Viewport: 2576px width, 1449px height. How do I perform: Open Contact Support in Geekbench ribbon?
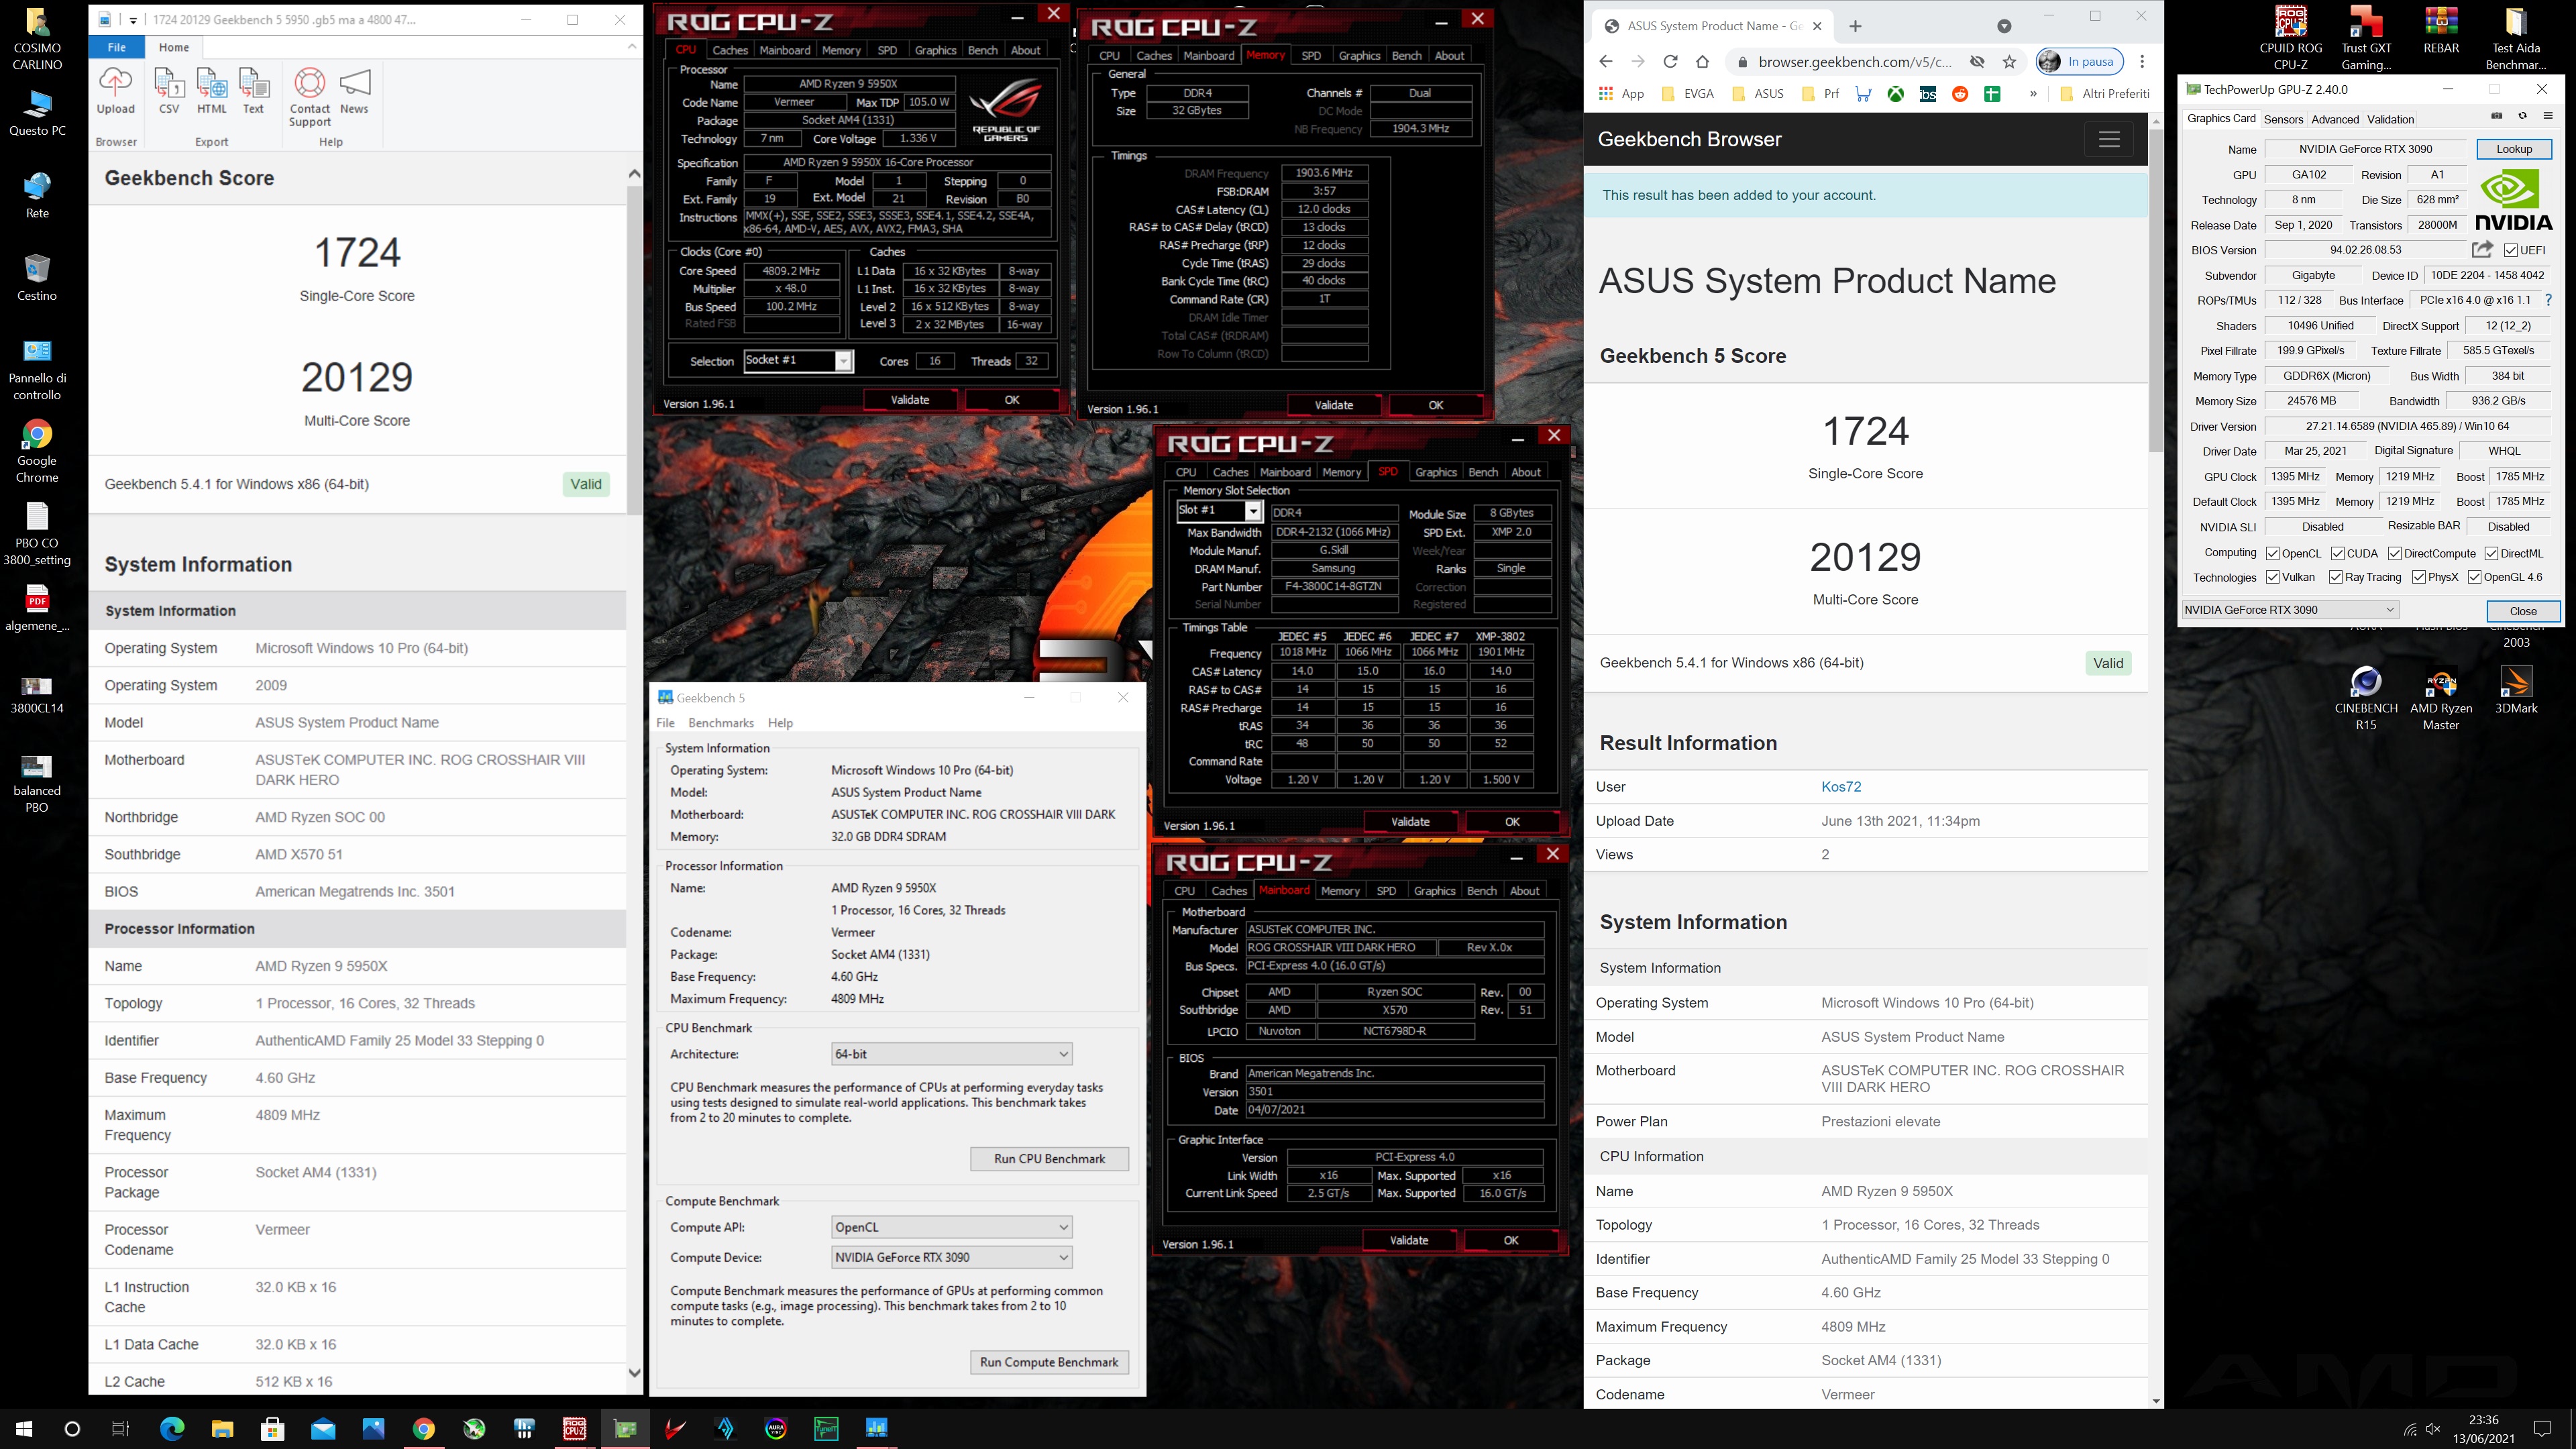[310, 97]
